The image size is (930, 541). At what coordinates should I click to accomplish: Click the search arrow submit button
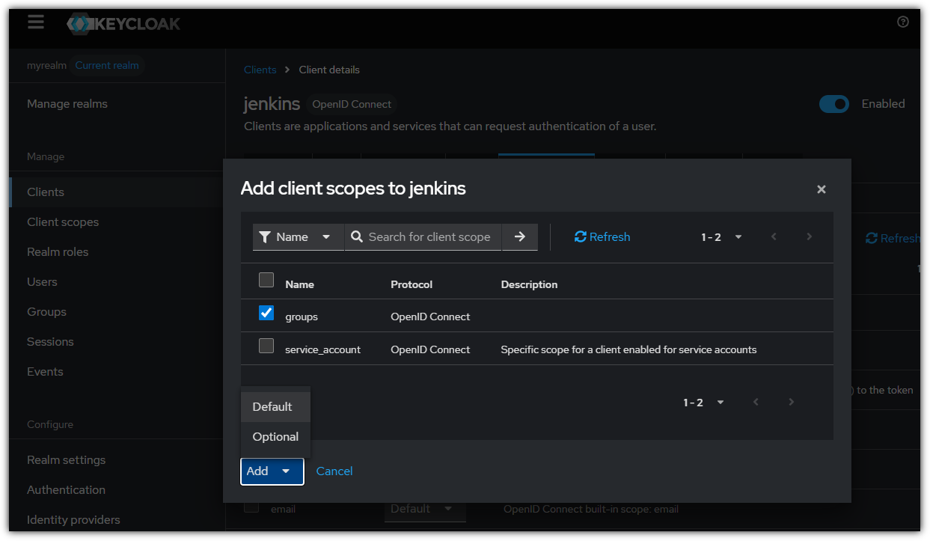pos(520,237)
